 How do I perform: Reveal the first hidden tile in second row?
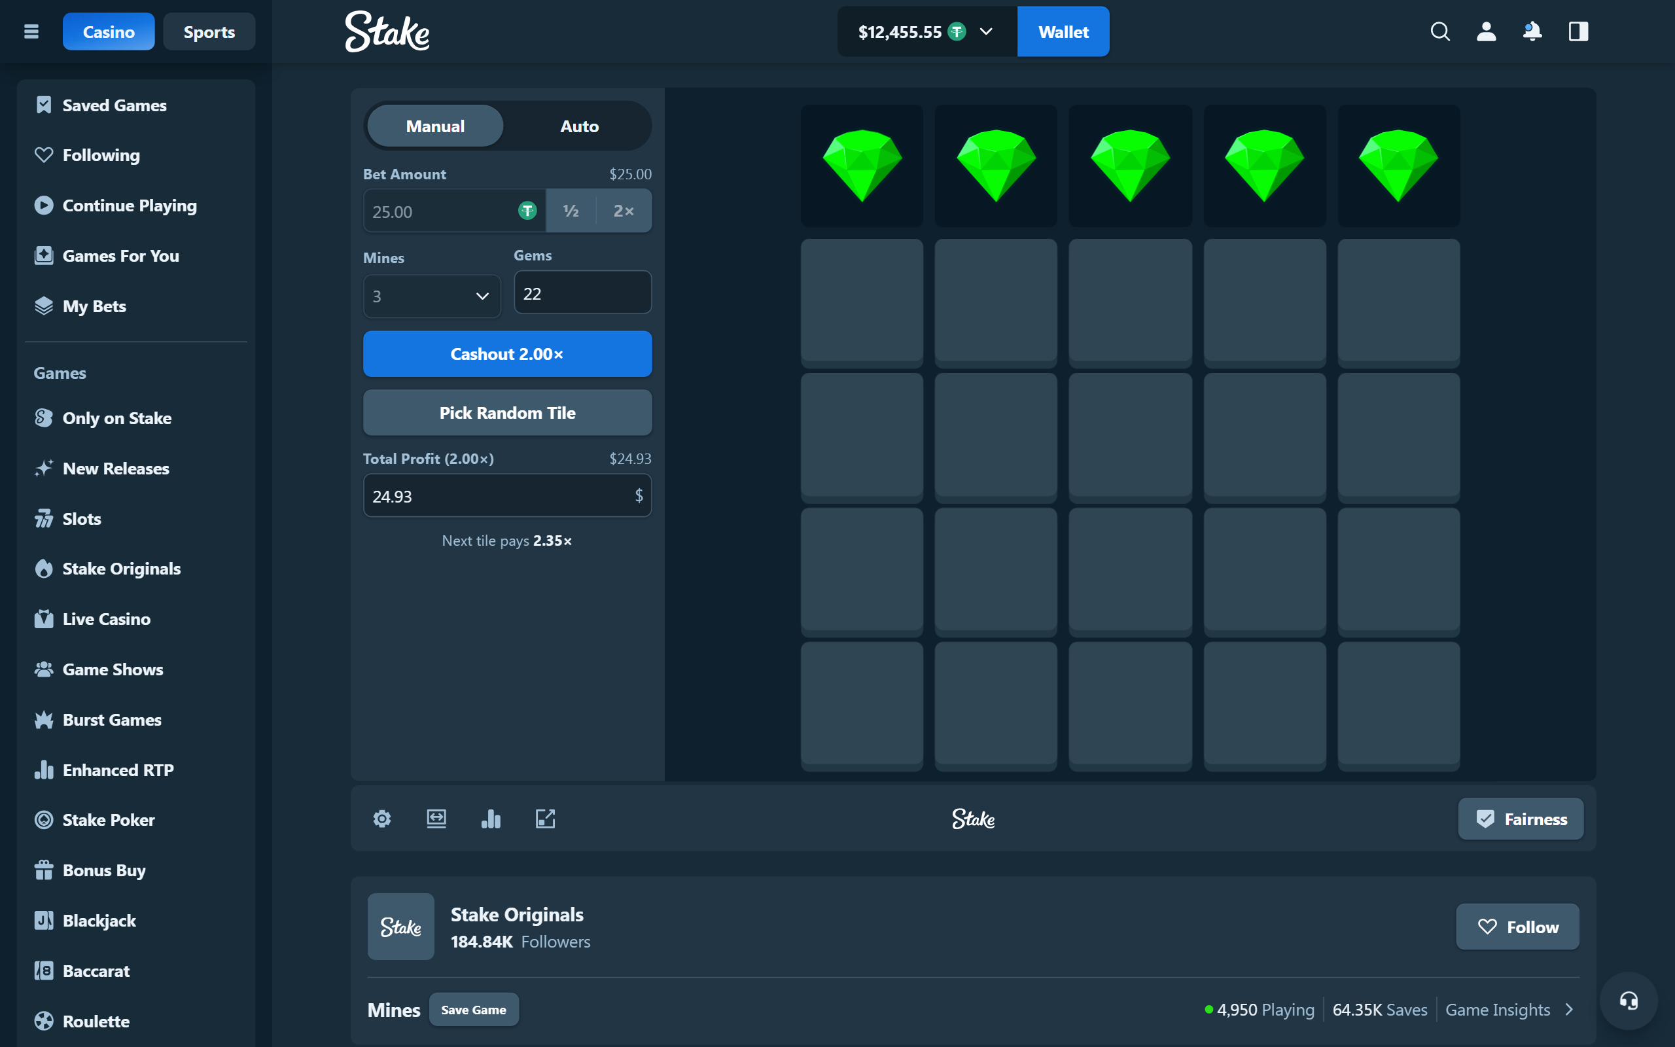pos(862,302)
